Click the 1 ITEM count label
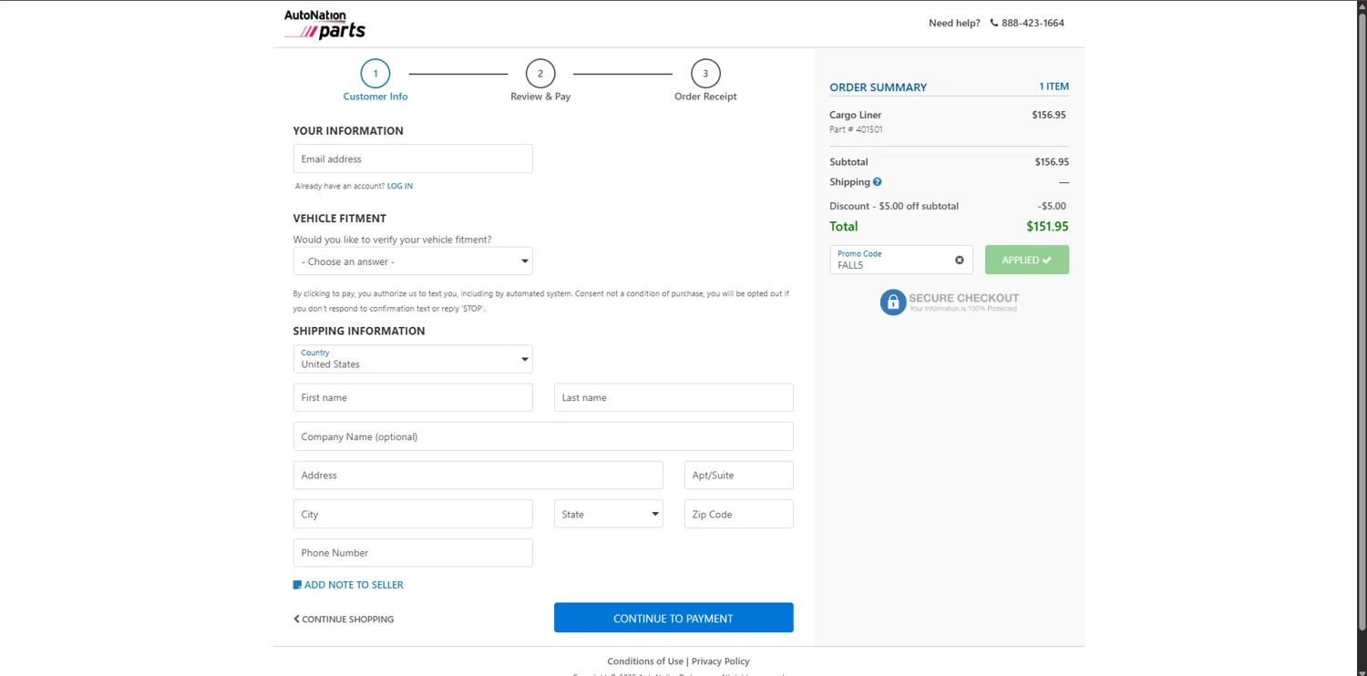The width and height of the screenshot is (1367, 676). (x=1054, y=87)
